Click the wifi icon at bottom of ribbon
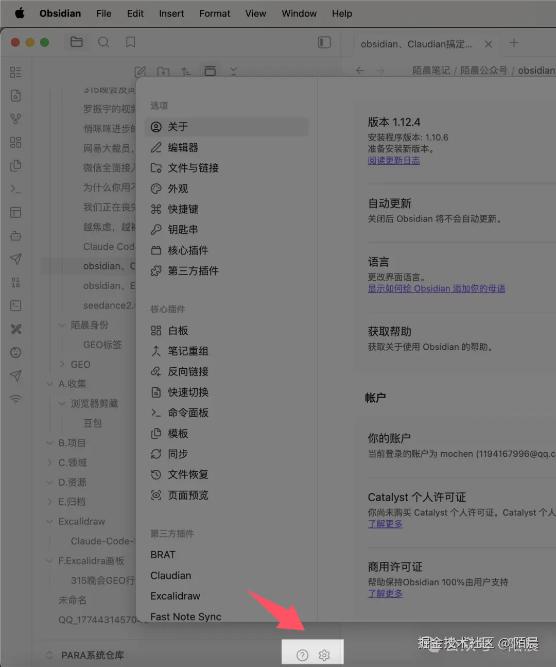The height and width of the screenshot is (667, 556). coord(15,398)
